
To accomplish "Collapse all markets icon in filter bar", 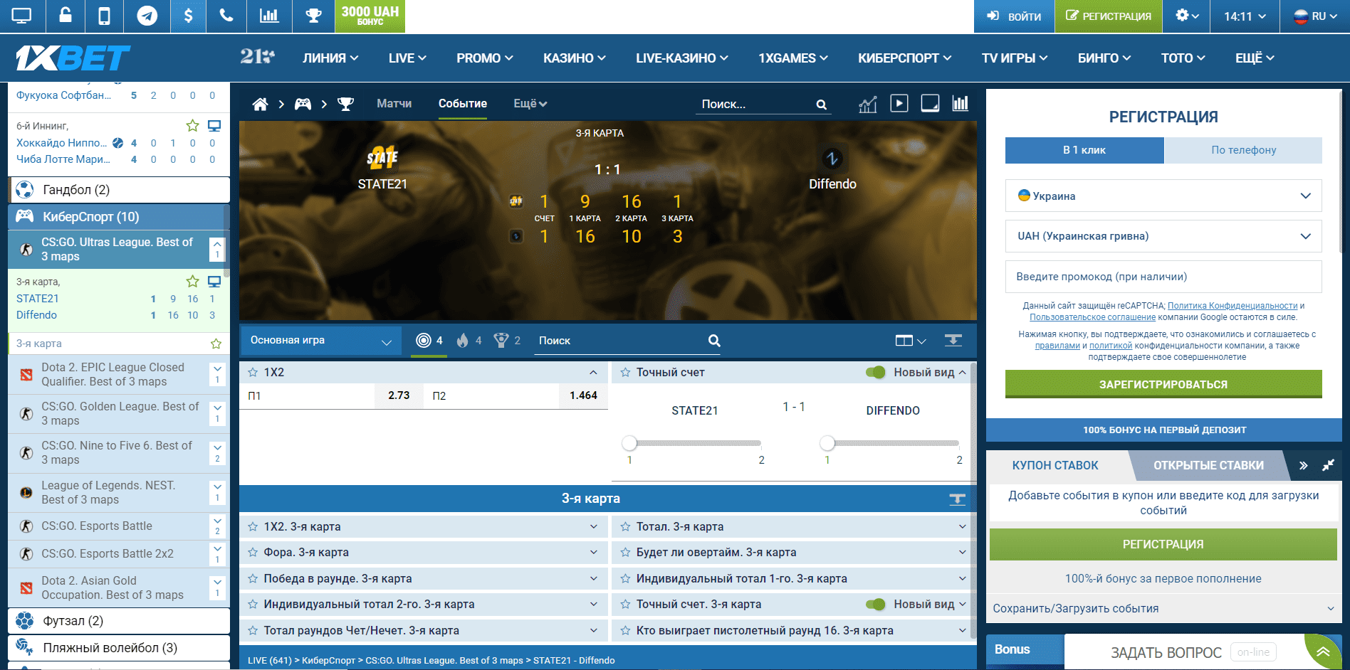I will click(953, 341).
